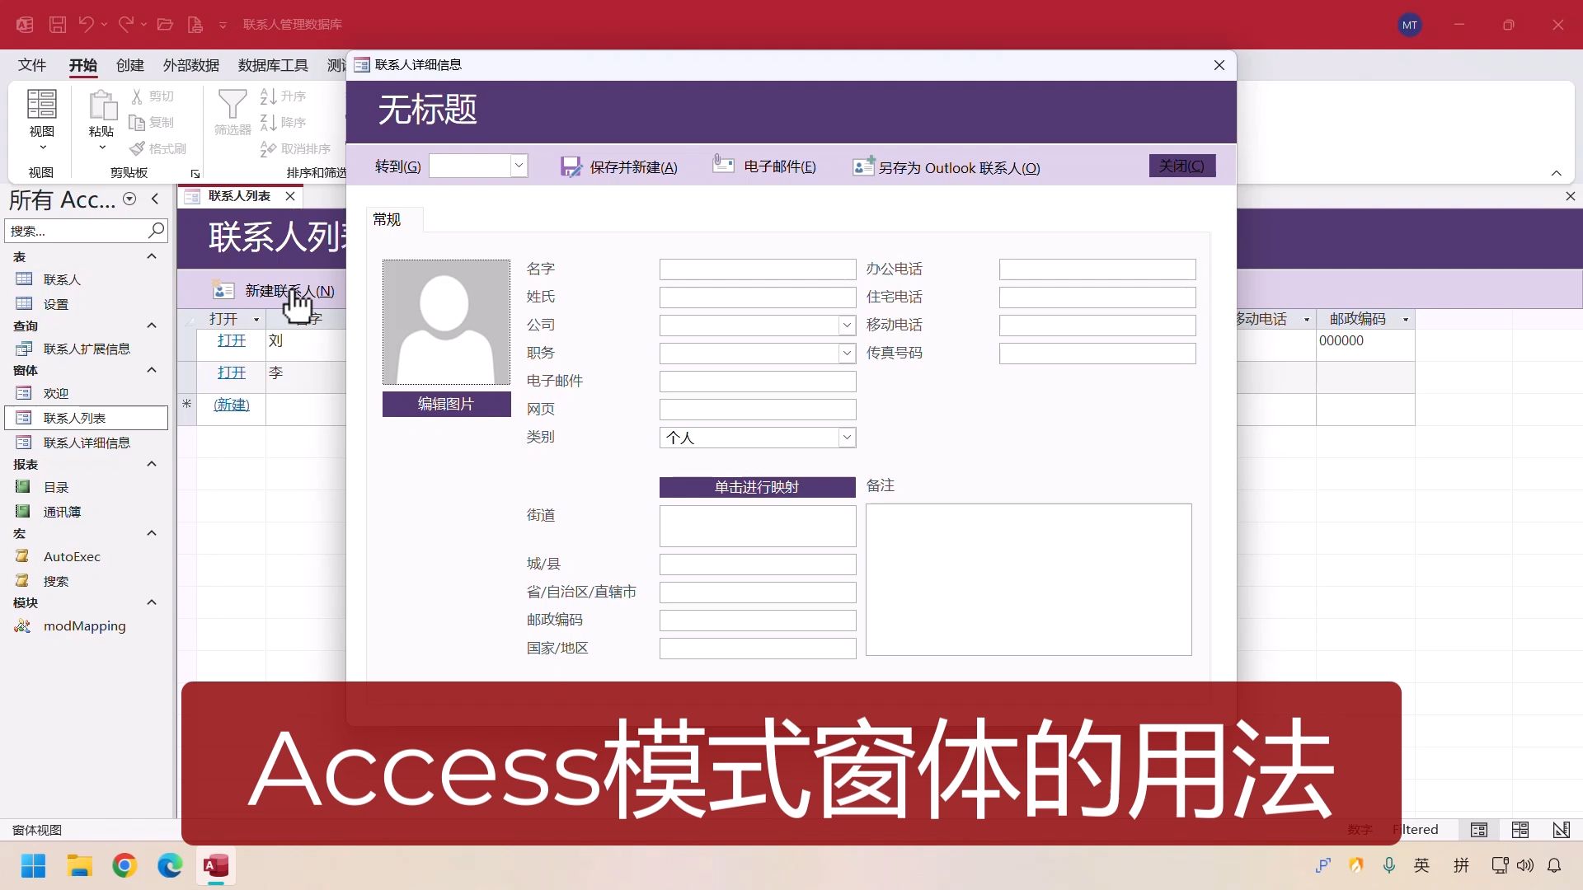Open the 邮政编码 column filter dropdown
The height and width of the screenshot is (890, 1583).
1406,320
